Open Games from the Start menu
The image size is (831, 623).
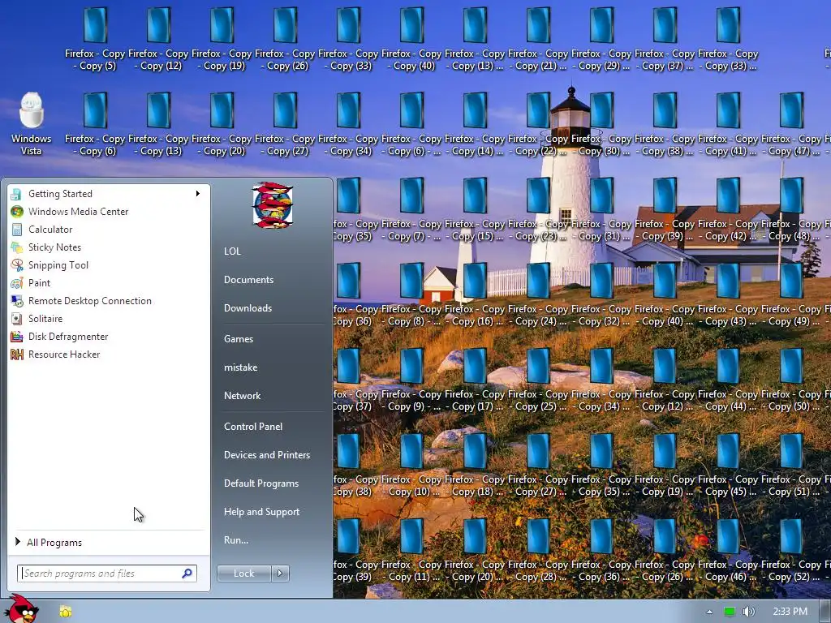(x=239, y=339)
